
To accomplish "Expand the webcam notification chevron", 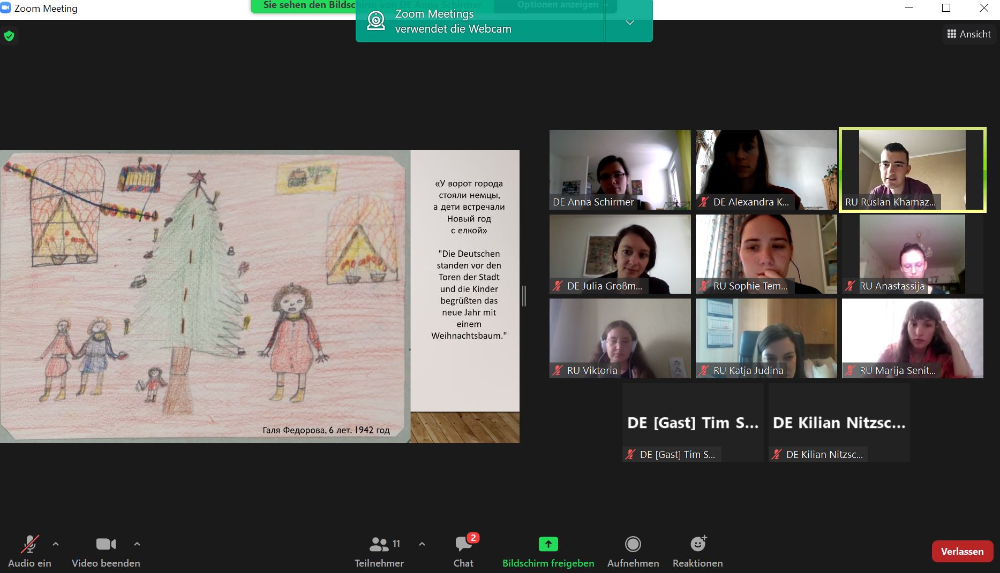I will (x=630, y=22).
